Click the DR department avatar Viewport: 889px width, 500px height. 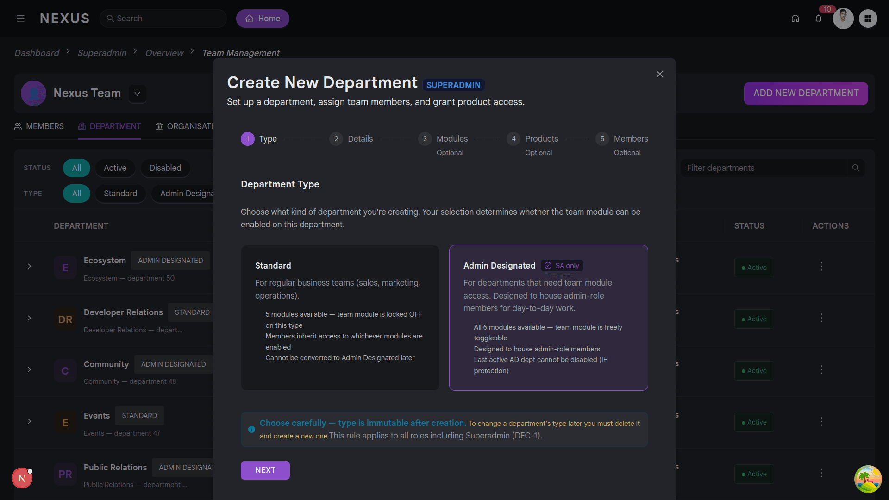65,319
